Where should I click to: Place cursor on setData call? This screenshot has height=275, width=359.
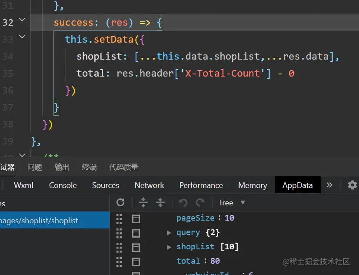click(x=114, y=40)
